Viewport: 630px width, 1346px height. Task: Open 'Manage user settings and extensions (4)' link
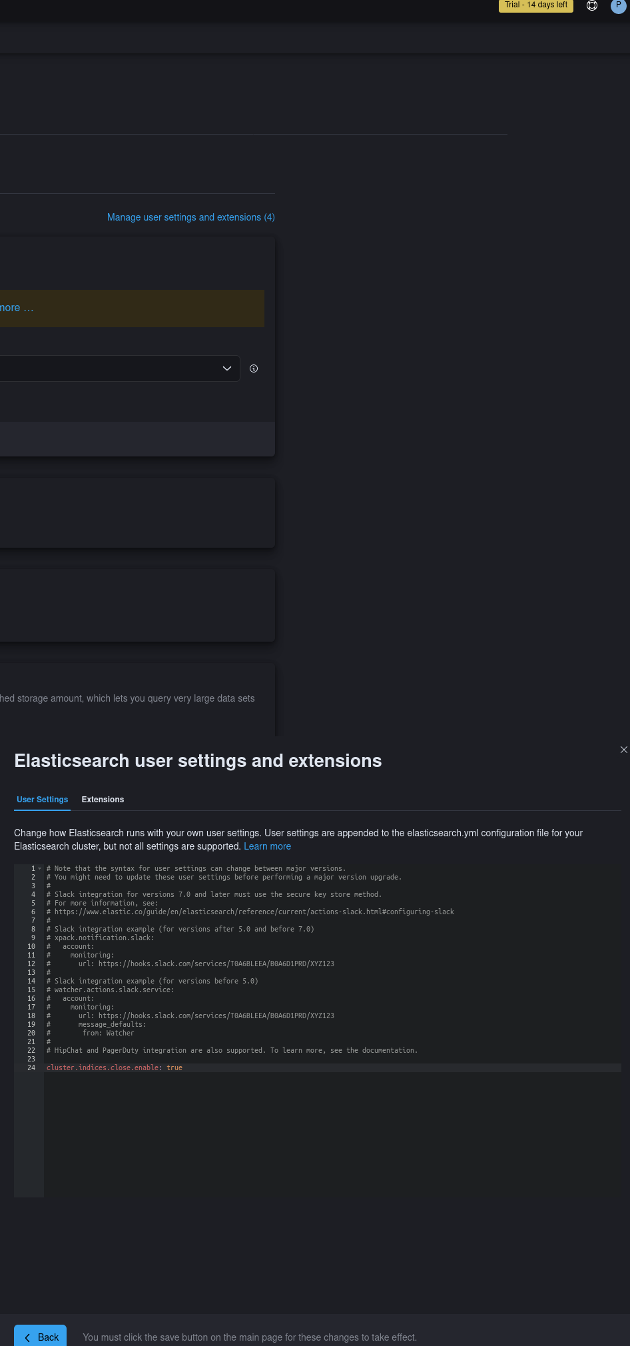coord(191,217)
